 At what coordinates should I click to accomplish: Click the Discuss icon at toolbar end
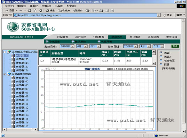tap(112, 10)
